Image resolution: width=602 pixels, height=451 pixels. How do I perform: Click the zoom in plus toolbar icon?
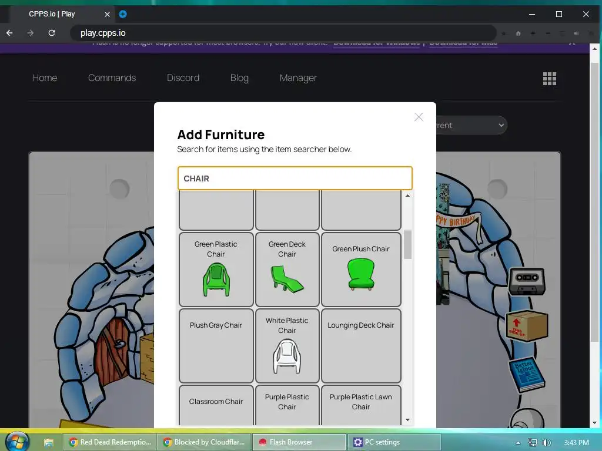pyautogui.click(x=533, y=33)
